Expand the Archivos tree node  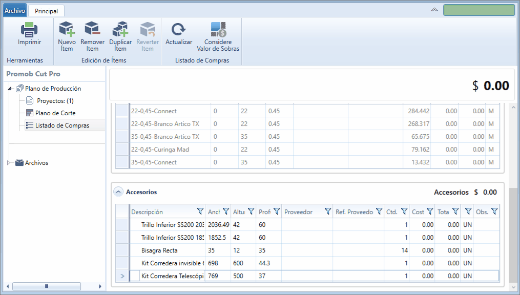(9, 163)
